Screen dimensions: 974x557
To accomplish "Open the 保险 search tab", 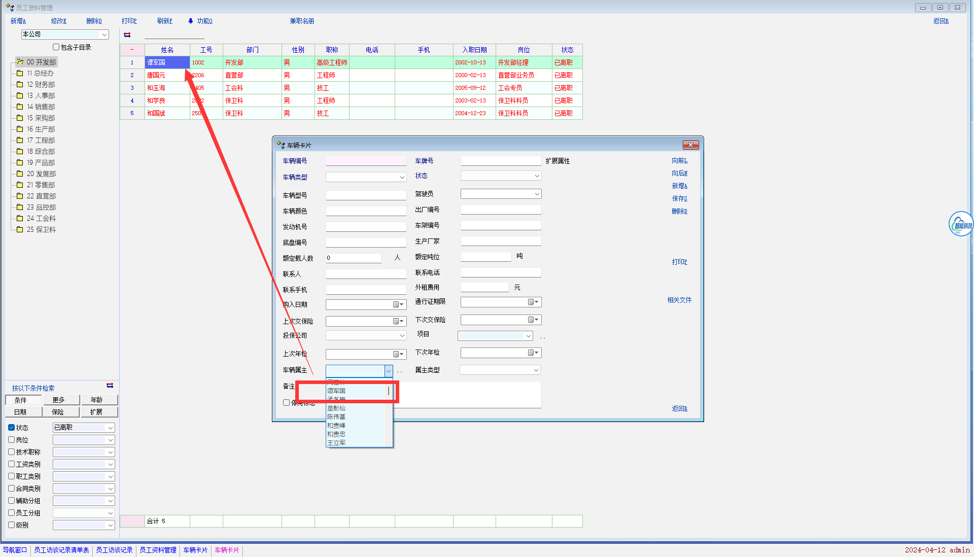I will [x=58, y=412].
